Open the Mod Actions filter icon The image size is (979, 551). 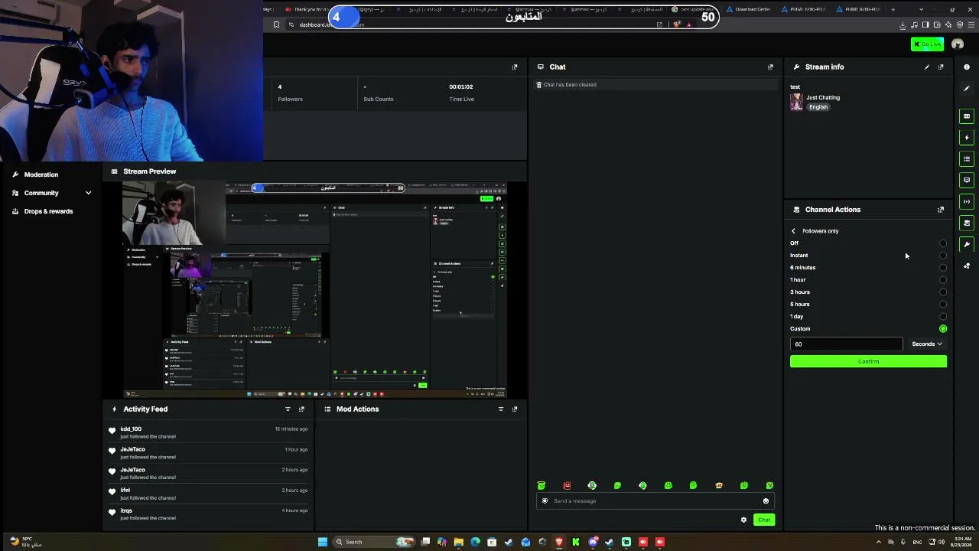pyautogui.click(x=501, y=409)
